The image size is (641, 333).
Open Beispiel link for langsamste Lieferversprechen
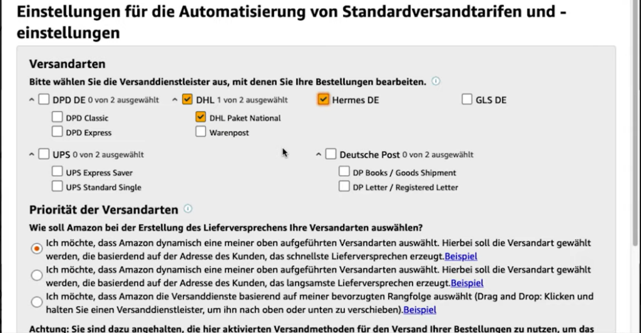point(467,283)
